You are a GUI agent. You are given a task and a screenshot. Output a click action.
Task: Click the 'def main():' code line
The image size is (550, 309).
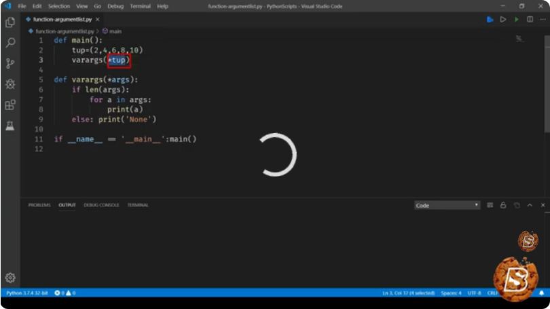click(78, 40)
